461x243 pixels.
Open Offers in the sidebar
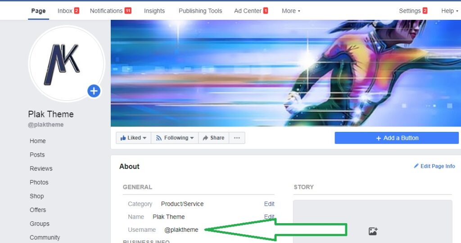pos(38,210)
